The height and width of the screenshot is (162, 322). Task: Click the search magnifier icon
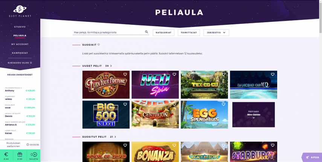click(147, 32)
